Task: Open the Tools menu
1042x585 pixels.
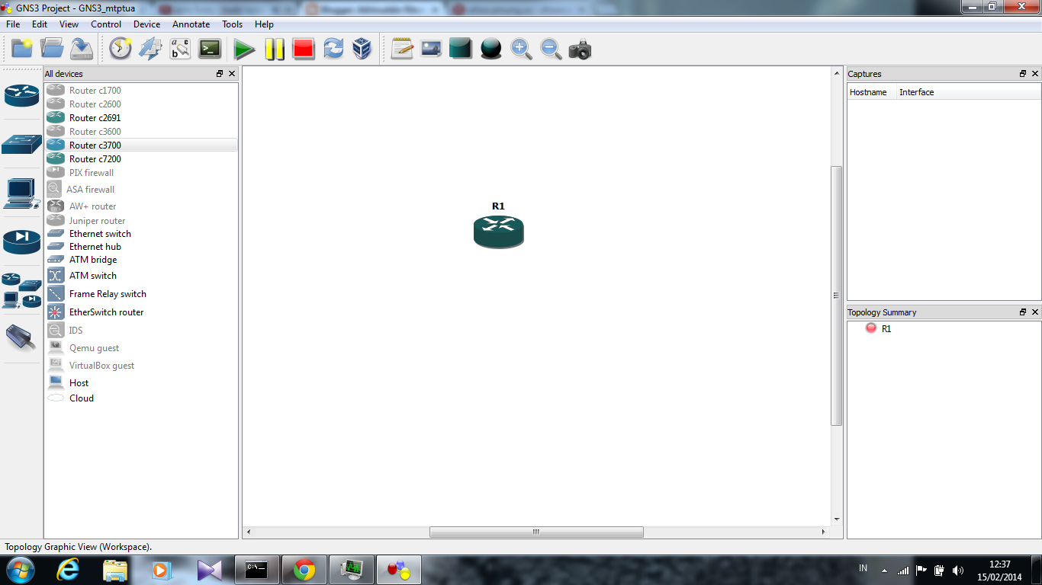Action: click(x=232, y=24)
